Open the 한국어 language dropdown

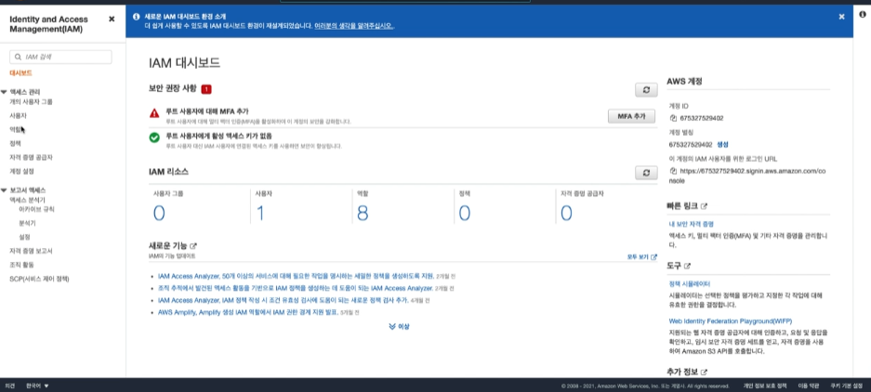tap(37, 385)
